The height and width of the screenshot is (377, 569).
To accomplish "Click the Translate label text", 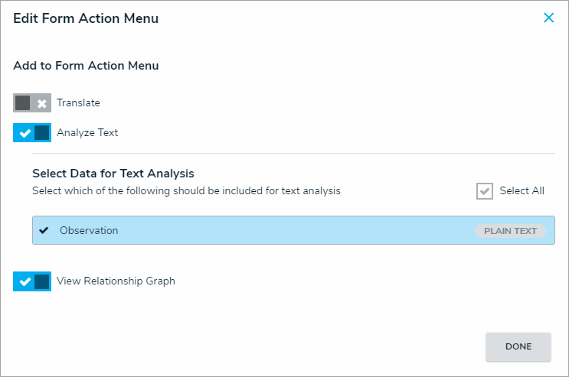I will (x=78, y=103).
